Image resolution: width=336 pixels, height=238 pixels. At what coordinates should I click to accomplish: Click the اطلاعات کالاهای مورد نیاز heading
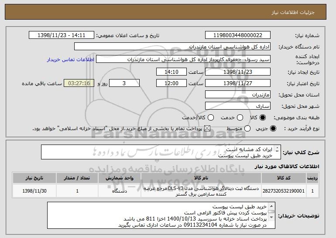pyautogui.click(x=287, y=166)
